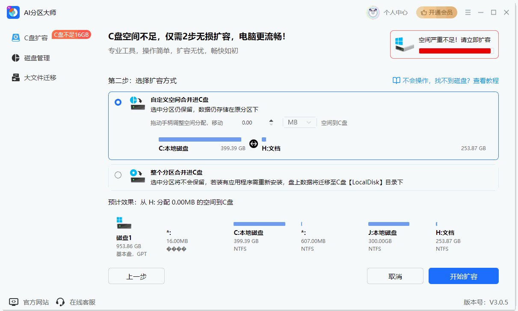This screenshot has width=518, height=311.
Task: Click the 在线客服 headset icon
Action: (60, 302)
